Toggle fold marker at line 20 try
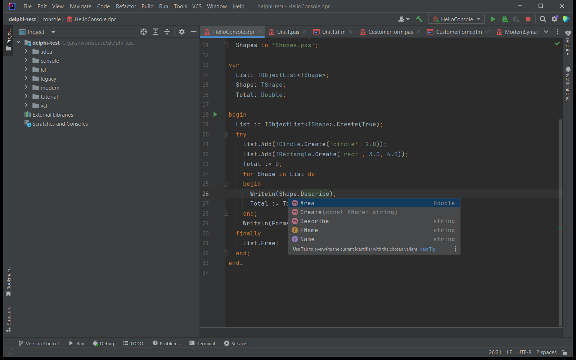This screenshot has height=360, width=576. 226,134
